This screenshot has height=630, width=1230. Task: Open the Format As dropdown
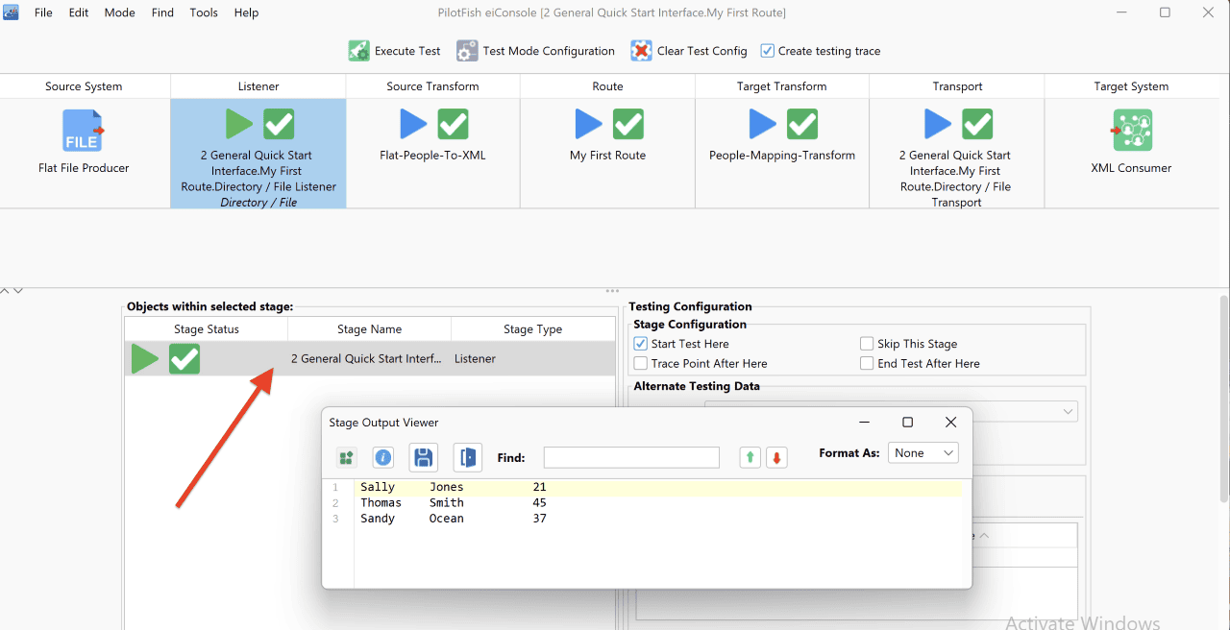click(x=923, y=453)
